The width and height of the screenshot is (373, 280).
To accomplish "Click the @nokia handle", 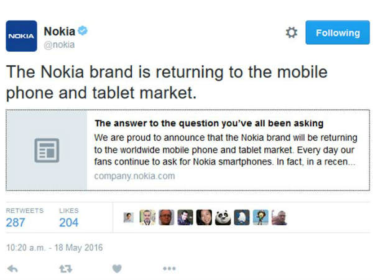I will click(59, 45).
